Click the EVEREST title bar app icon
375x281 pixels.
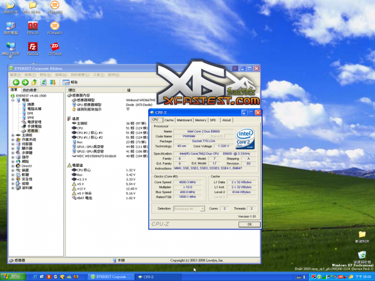coord(11,68)
